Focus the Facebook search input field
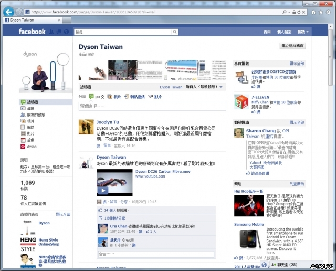Viewport: 336px width, 271px height. point(123,32)
